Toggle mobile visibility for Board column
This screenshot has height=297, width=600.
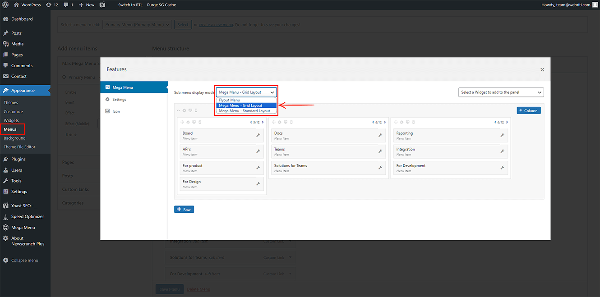point(199,122)
